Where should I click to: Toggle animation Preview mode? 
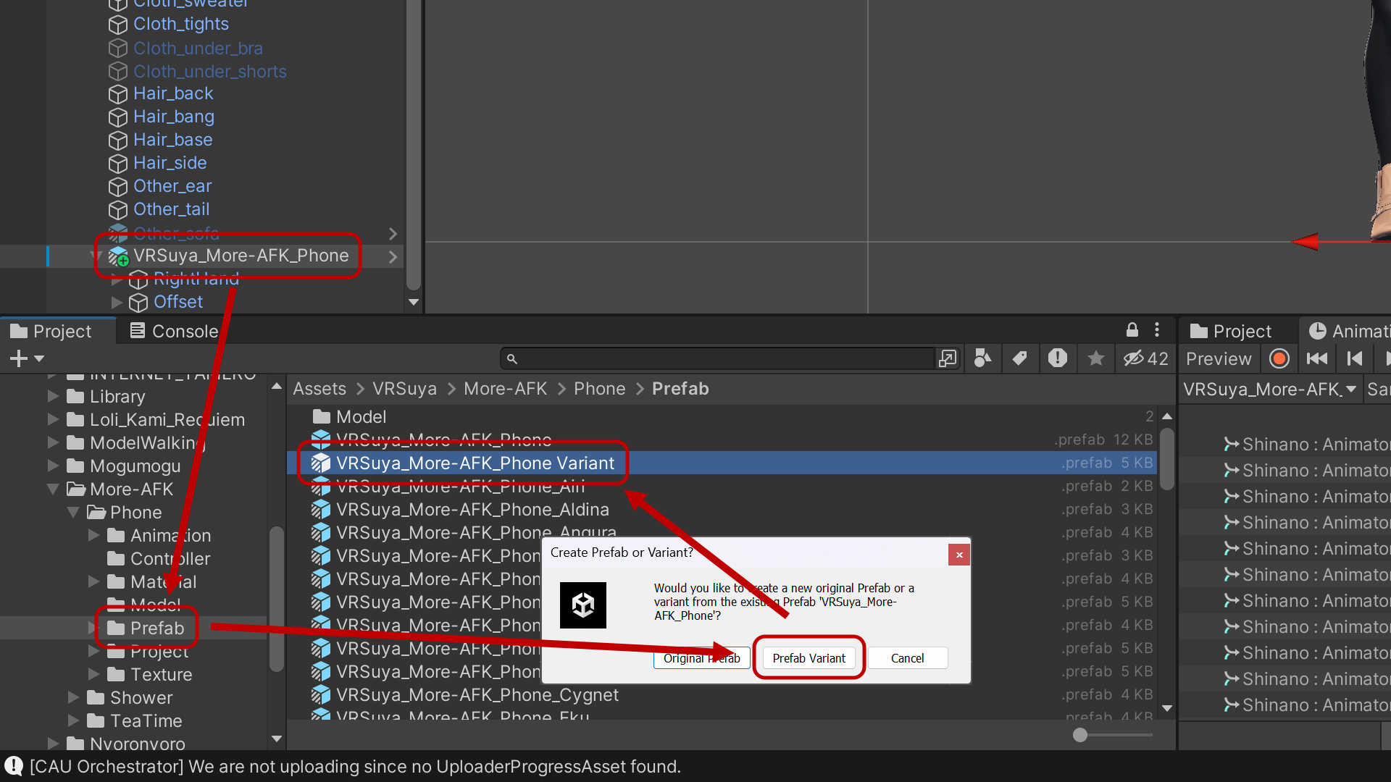[1219, 359]
